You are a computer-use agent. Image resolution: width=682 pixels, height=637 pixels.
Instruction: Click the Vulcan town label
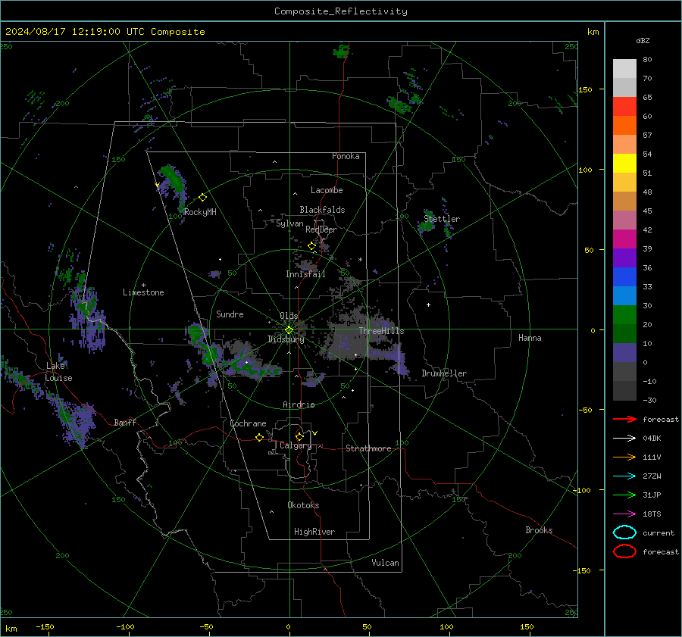(385, 563)
